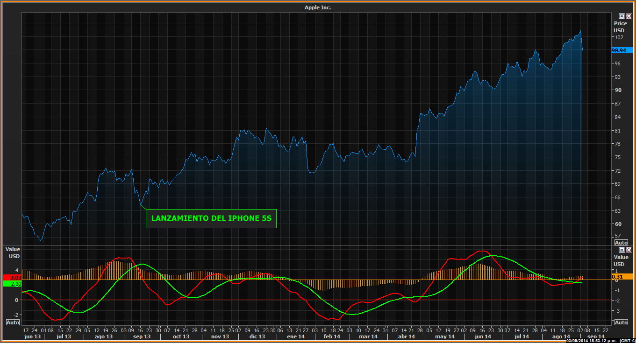
Task: Click the 03/09/2014 timestamp in status bar
Action: point(592,341)
